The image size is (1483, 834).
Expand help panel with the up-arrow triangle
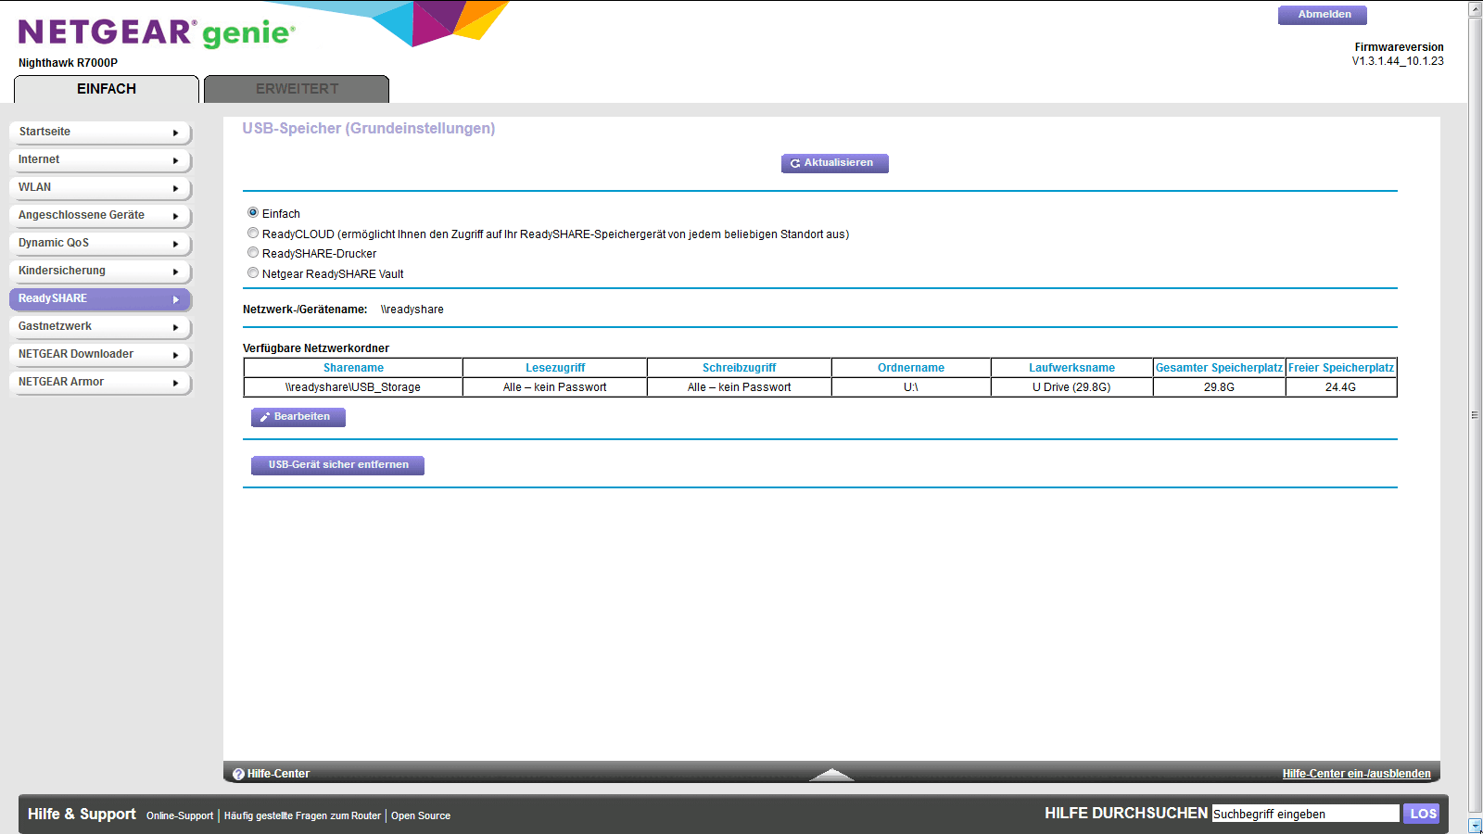coord(831,775)
